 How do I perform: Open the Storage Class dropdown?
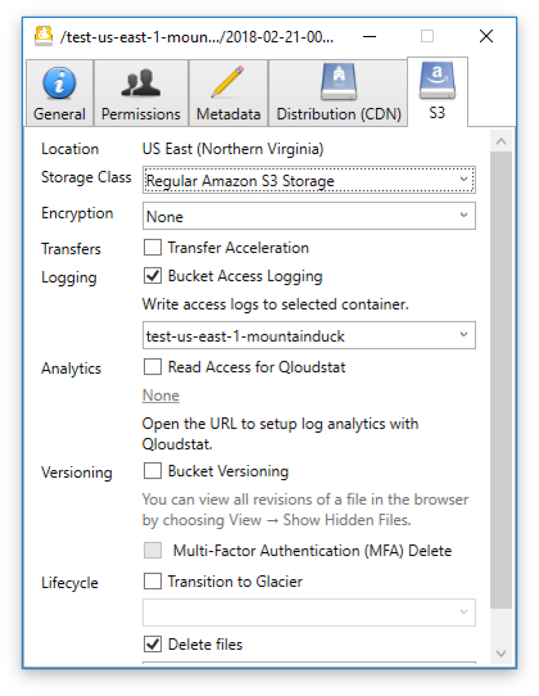coord(463,180)
